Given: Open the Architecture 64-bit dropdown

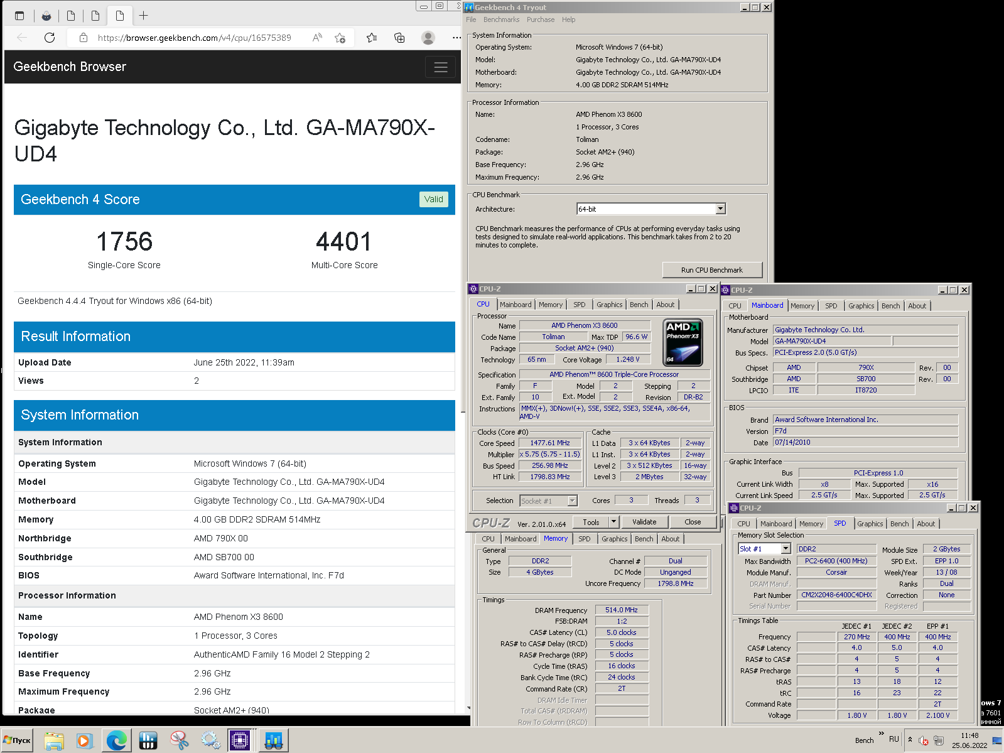Looking at the screenshot, I should tap(721, 209).
